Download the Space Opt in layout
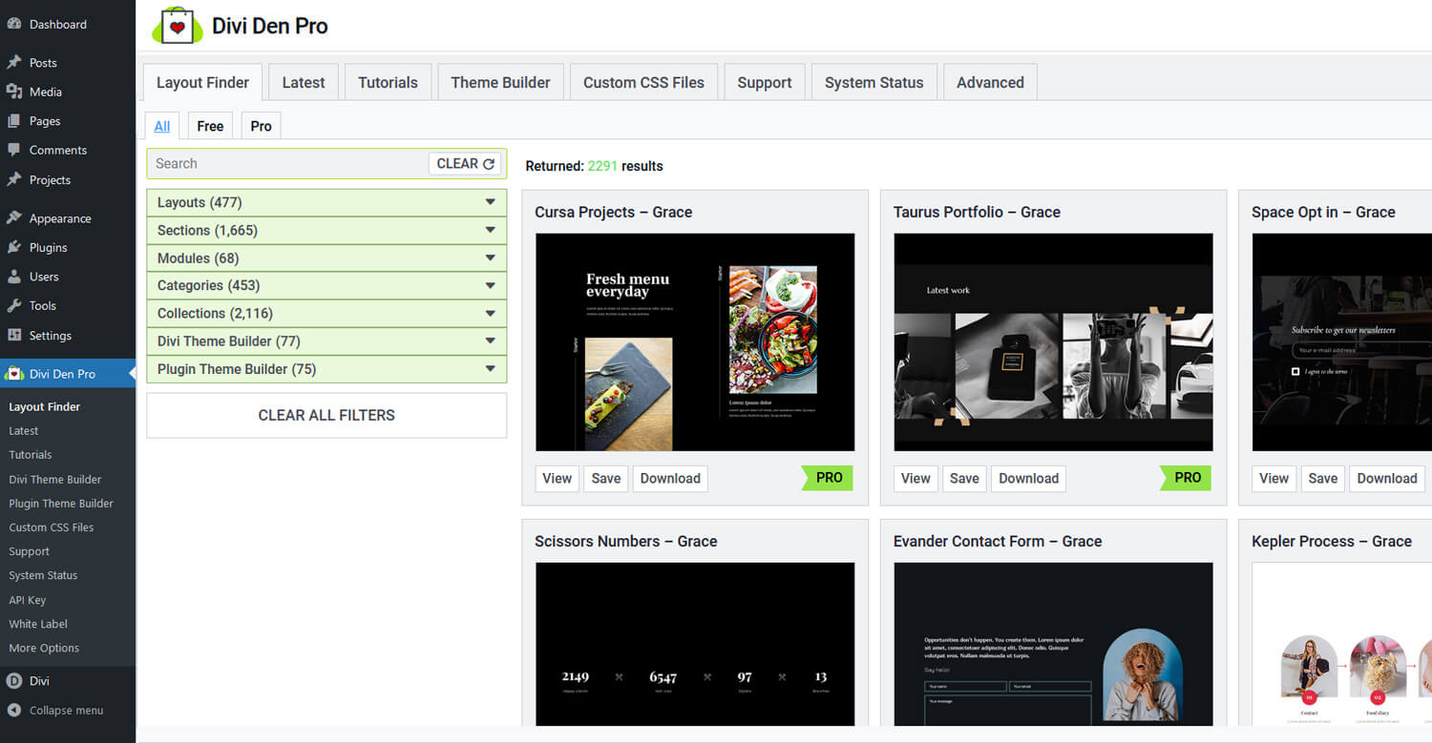The image size is (1432, 743). tap(1387, 478)
